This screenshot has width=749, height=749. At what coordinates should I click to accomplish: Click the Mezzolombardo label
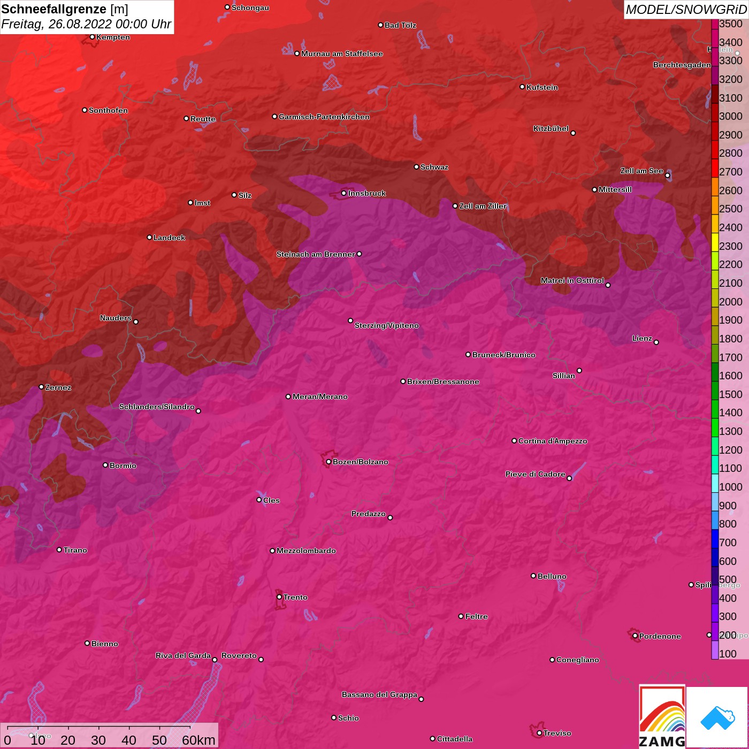click(306, 551)
